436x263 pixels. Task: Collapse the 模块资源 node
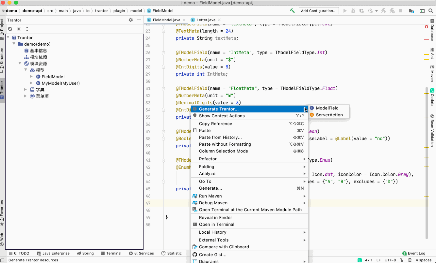(x=20, y=64)
